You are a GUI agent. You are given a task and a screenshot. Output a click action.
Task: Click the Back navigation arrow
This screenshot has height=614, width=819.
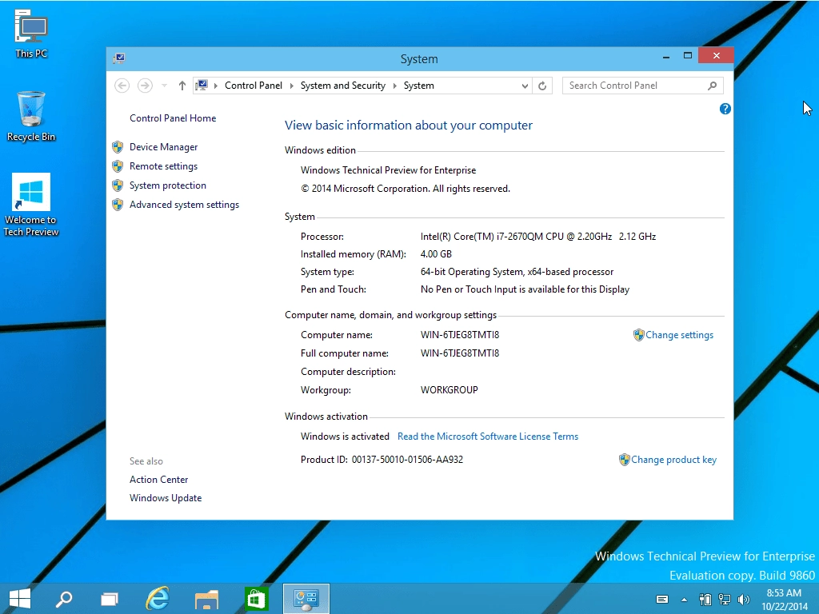click(122, 86)
